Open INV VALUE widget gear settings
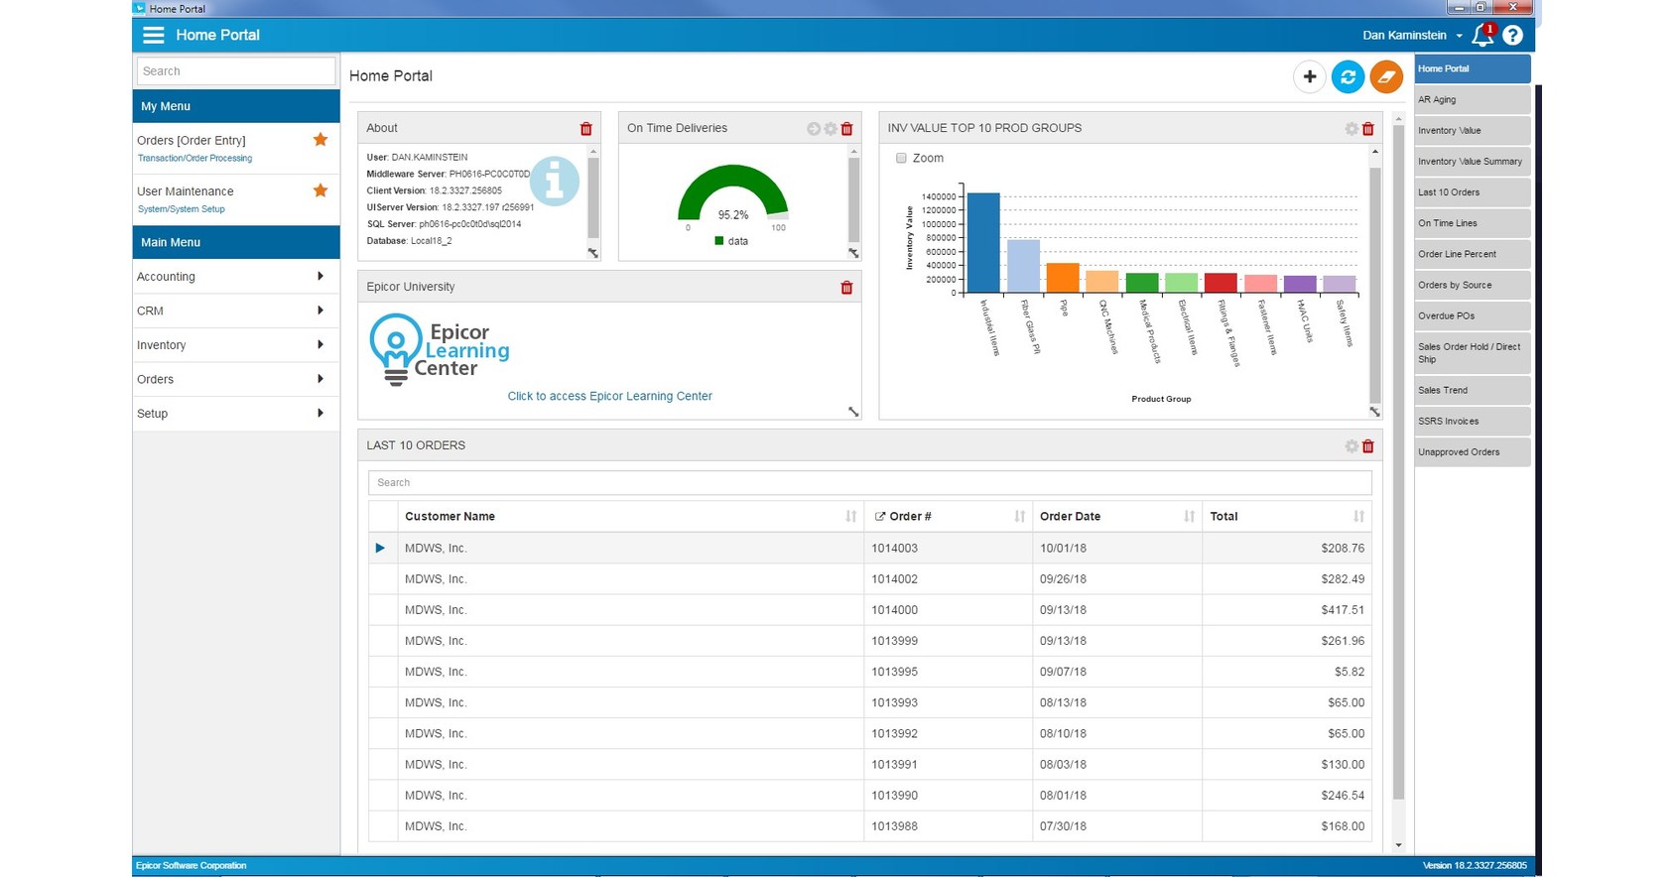This screenshot has height=877, width=1674. coord(1352,129)
